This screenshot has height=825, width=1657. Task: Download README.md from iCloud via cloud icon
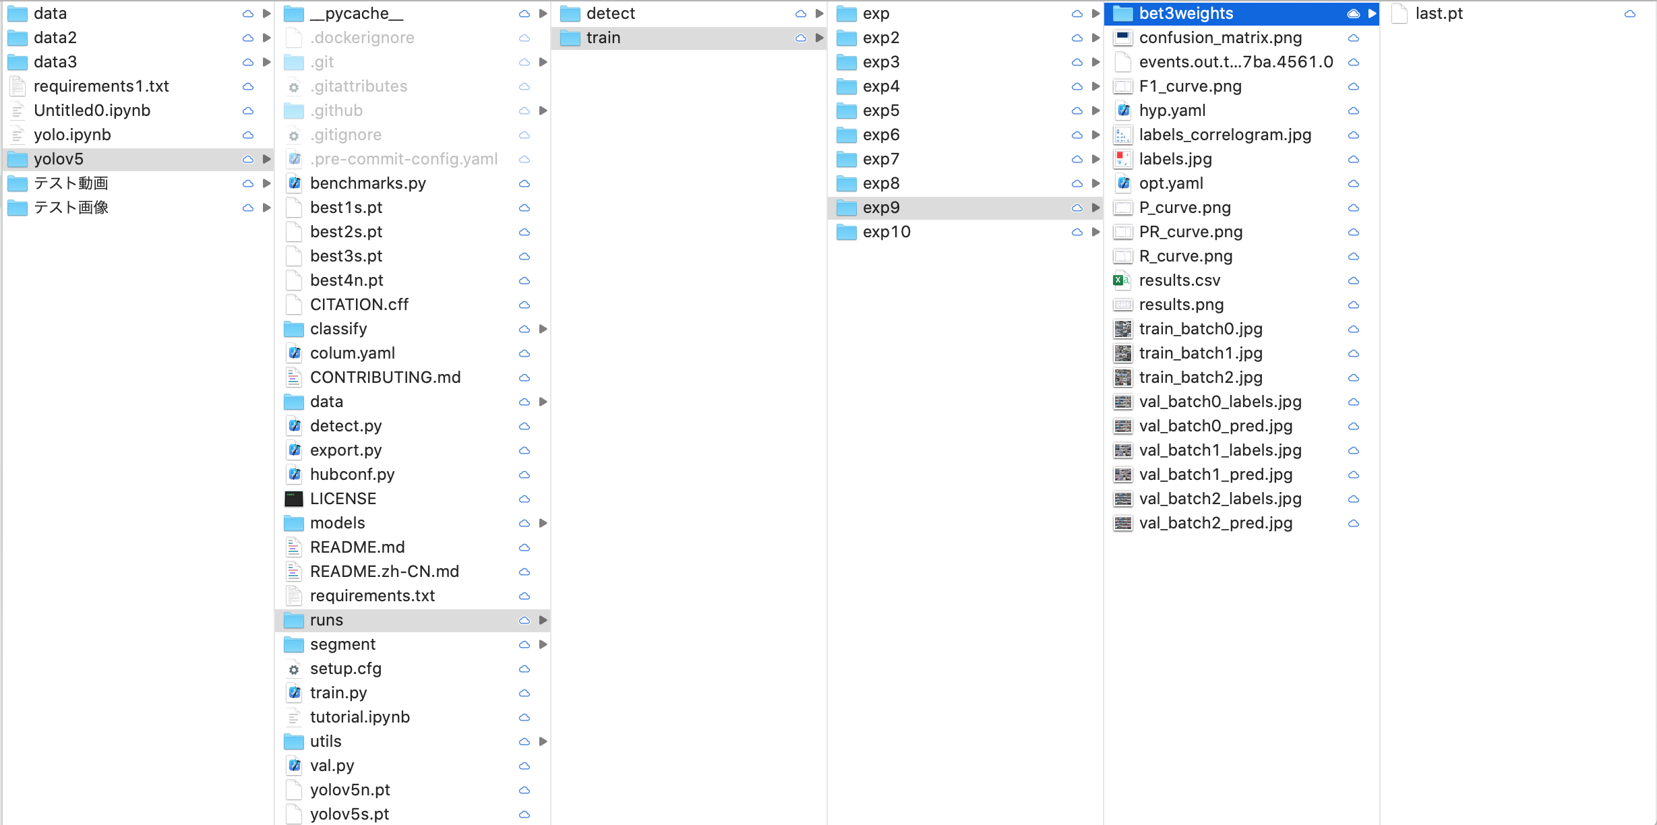[524, 547]
